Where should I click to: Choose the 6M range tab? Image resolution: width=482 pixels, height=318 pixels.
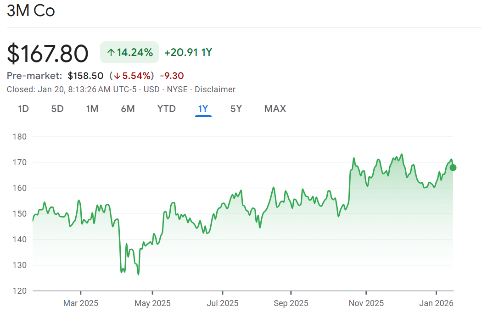128,109
